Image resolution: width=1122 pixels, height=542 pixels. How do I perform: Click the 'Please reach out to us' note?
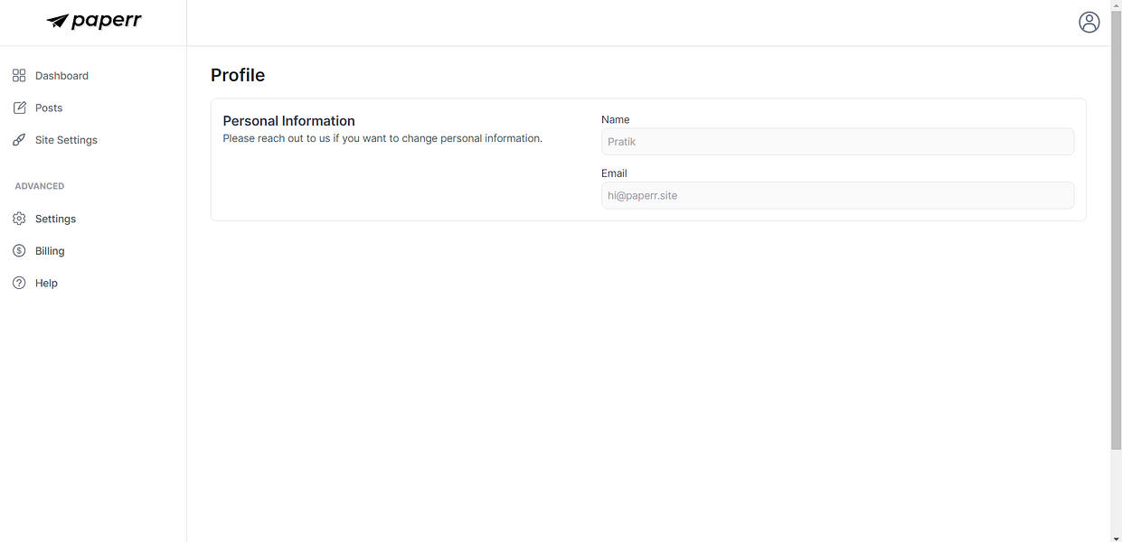[382, 138]
